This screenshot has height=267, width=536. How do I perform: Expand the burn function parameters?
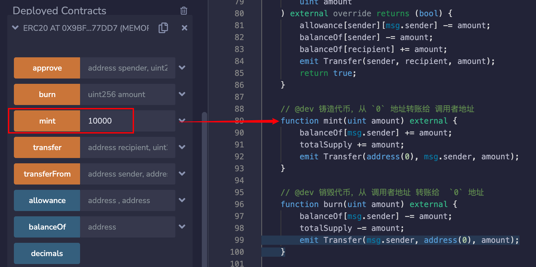pos(182,94)
